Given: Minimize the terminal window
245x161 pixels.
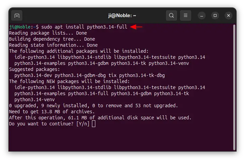Looking at the screenshot, I should point(202,16).
